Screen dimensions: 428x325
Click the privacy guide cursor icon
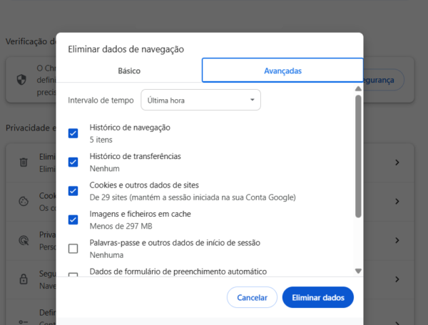(24, 240)
